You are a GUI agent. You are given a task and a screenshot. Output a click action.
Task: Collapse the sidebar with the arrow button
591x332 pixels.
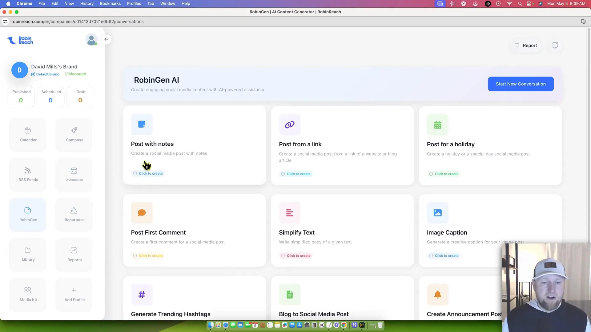[106, 39]
